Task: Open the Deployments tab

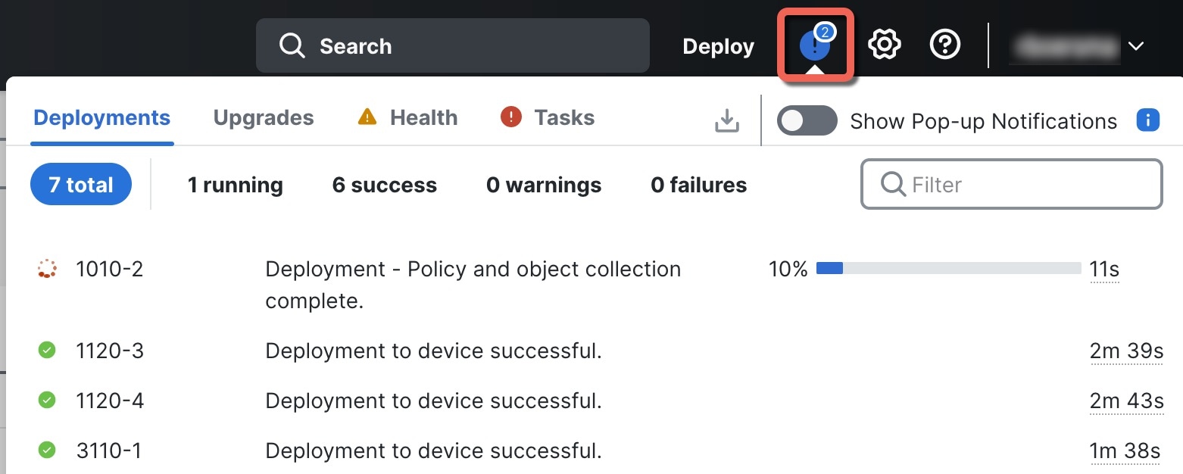Action: [x=101, y=117]
